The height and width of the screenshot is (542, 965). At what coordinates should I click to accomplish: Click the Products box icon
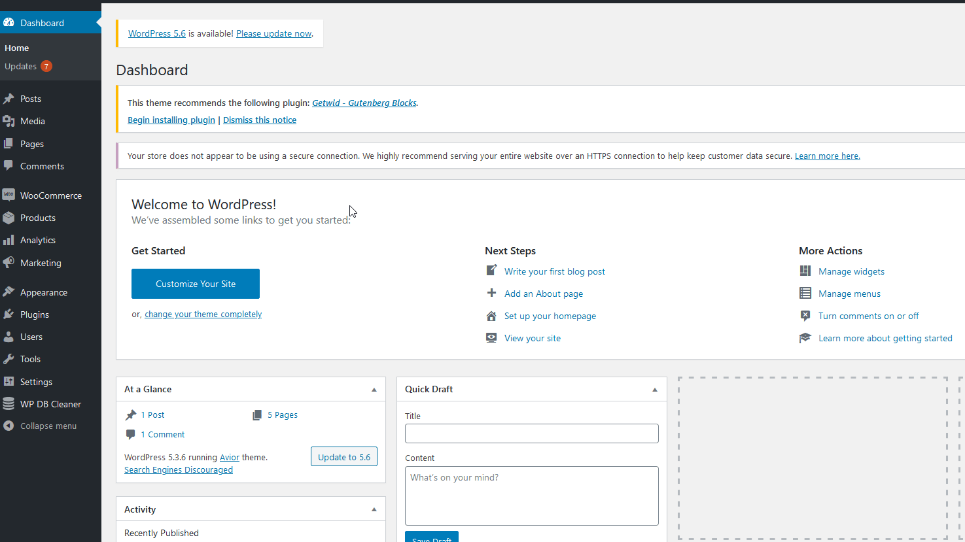(x=9, y=218)
